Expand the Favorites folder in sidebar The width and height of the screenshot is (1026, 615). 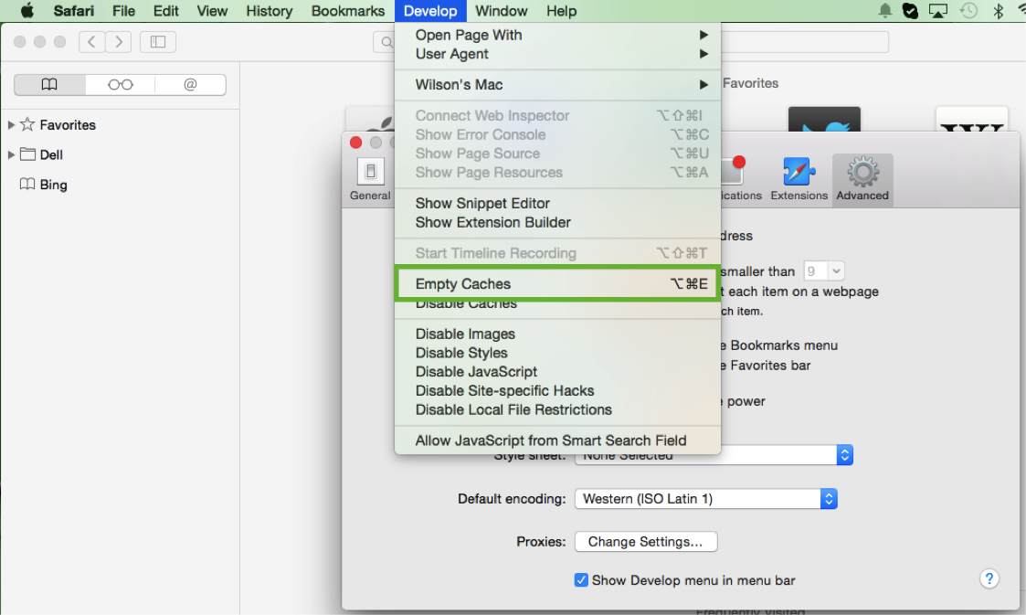click(9, 125)
